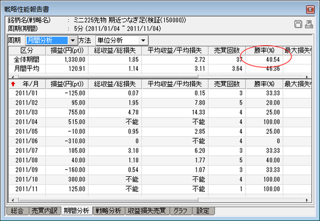Click the save report icon
Screen dimensions: 320x221
(298, 24)
